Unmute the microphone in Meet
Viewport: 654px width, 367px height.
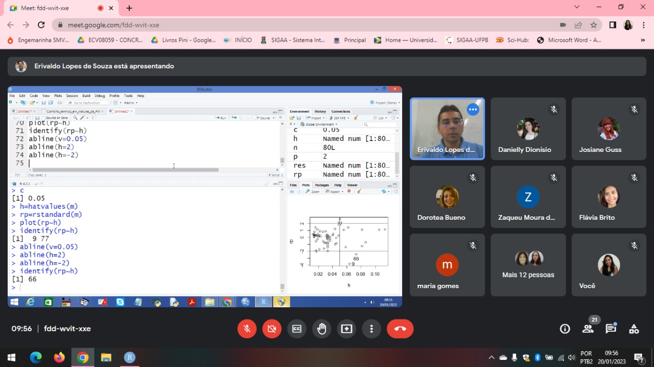point(247,329)
